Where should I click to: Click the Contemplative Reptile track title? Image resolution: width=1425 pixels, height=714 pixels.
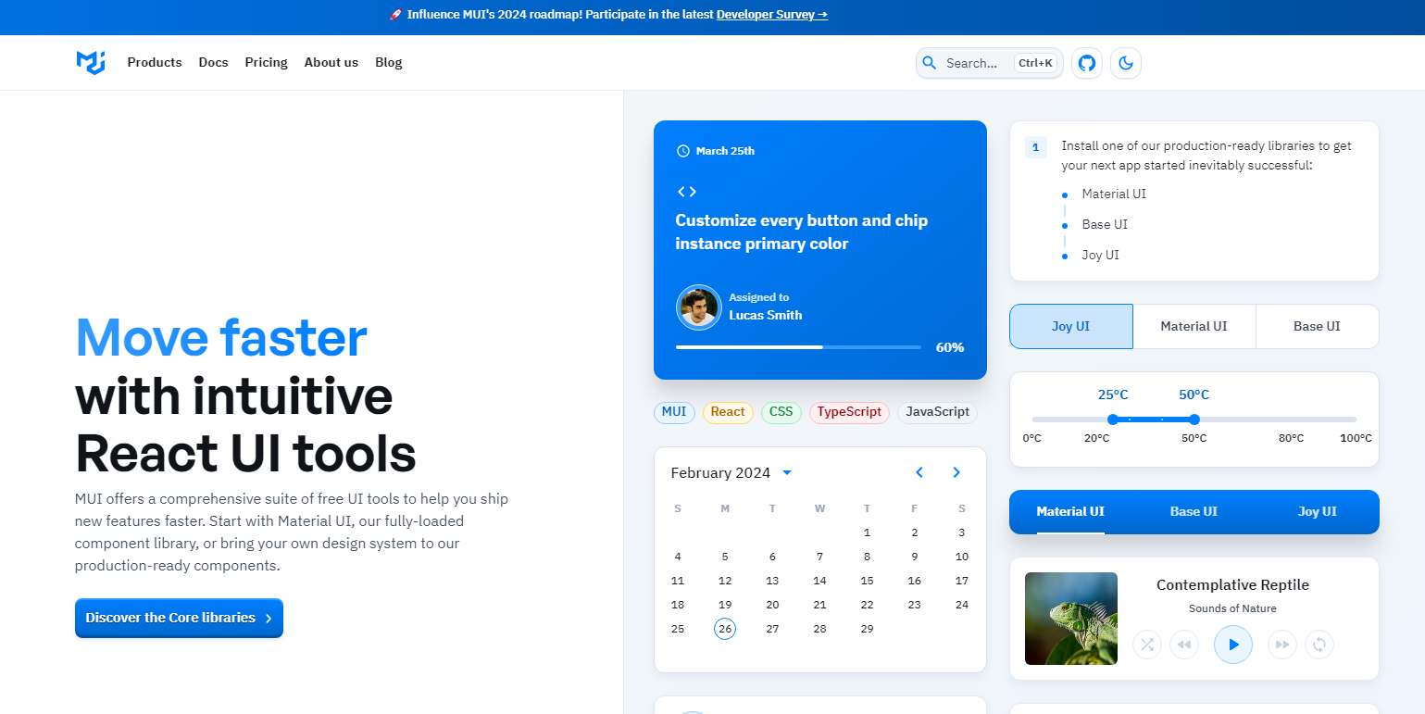pyautogui.click(x=1232, y=585)
